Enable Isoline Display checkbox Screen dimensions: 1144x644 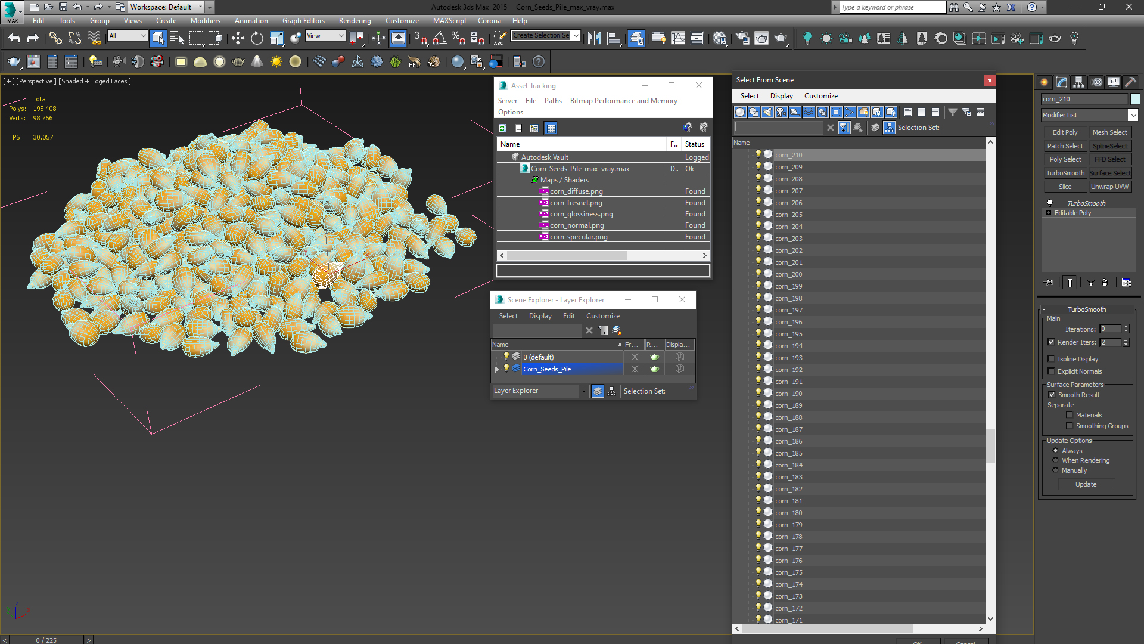pyautogui.click(x=1052, y=359)
